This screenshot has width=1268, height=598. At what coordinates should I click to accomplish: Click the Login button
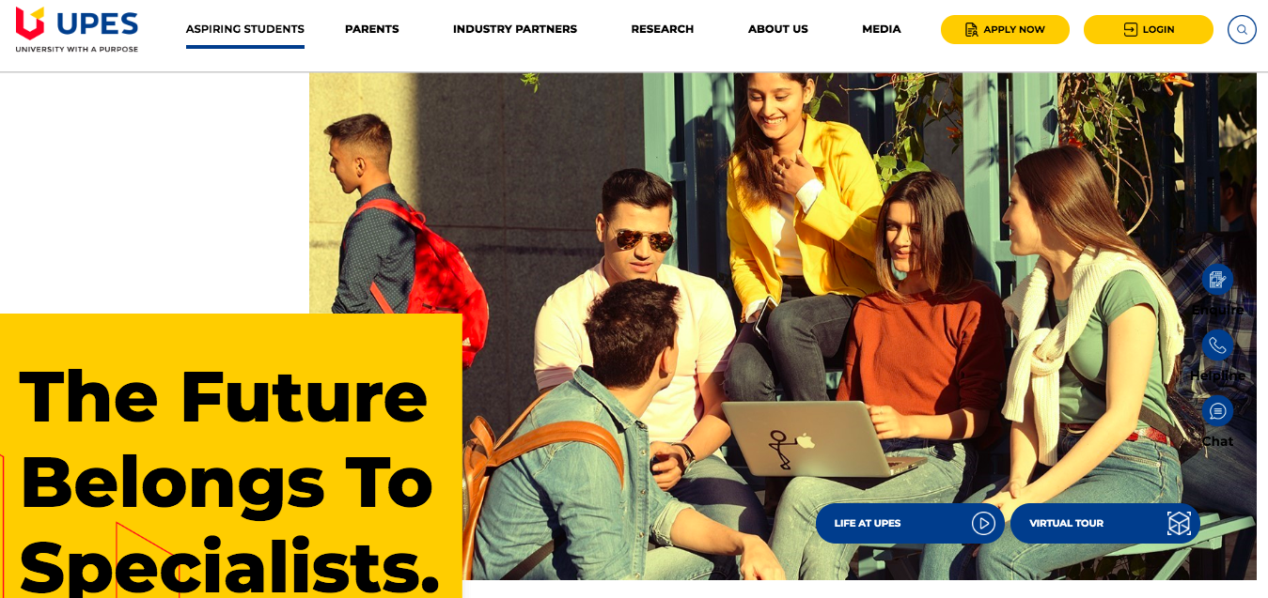tap(1149, 29)
